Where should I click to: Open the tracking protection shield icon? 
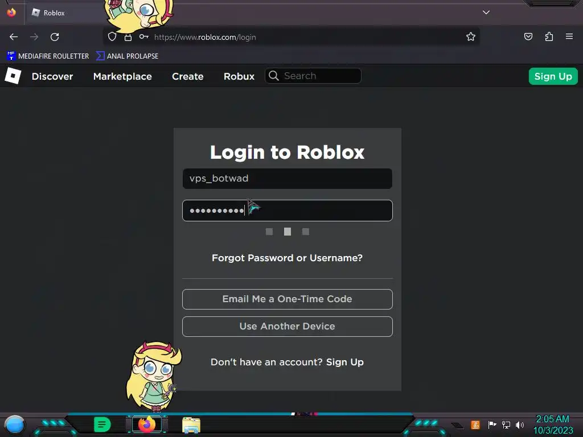tap(112, 36)
